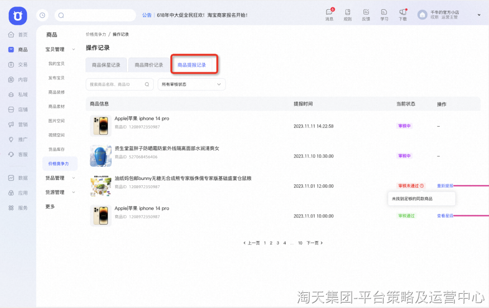Collapse the 宝贝管理 menu group
Viewport: 489px width, 308px height.
[x=74, y=49]
